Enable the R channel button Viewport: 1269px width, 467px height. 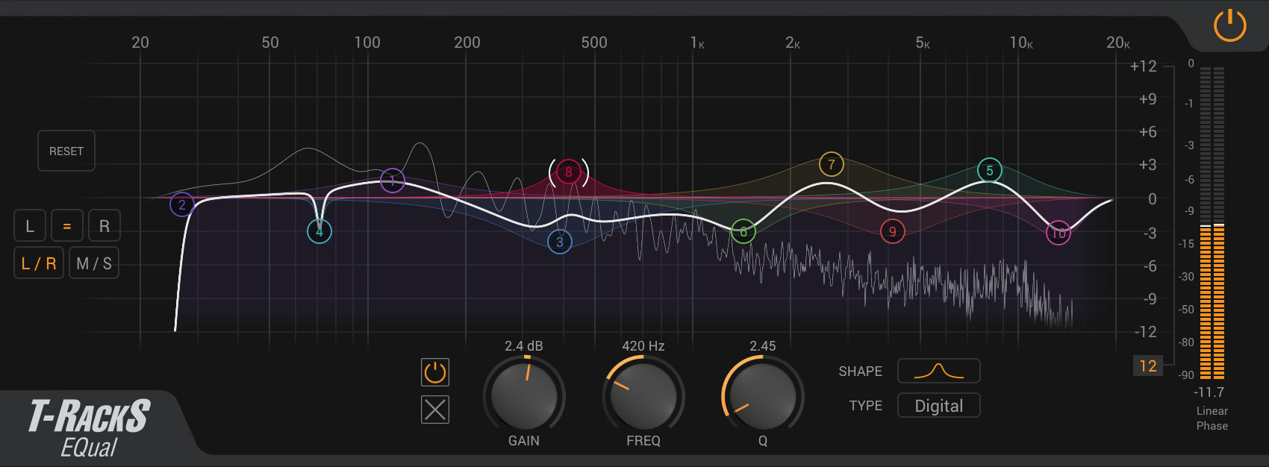click(105, 226)
